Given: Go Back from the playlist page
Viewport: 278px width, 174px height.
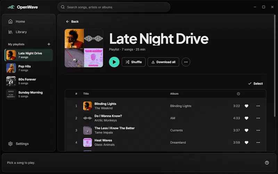Looking at the screenshot, I should click(x=72, y=22).
